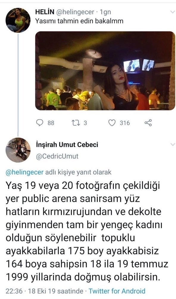This screenshot has width=176, height=299.
Task: Open the @helingecer handle in the tweet header
Action: [x=75, y=12]
